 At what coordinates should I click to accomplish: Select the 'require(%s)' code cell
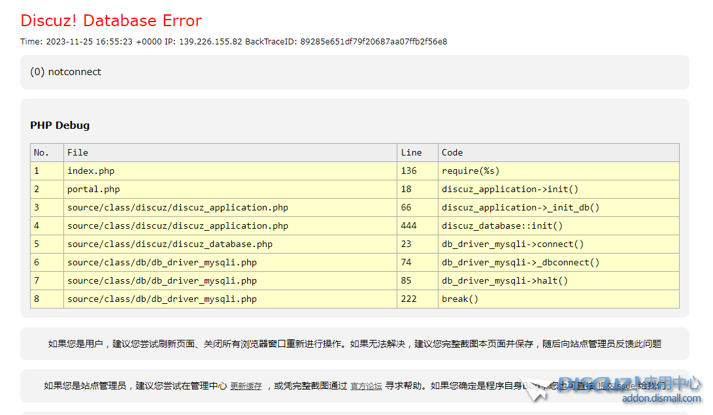[558, 171]
